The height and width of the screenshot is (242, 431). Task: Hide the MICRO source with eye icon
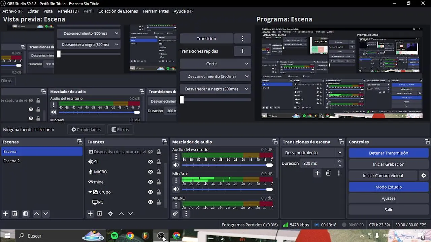[151, 172]
